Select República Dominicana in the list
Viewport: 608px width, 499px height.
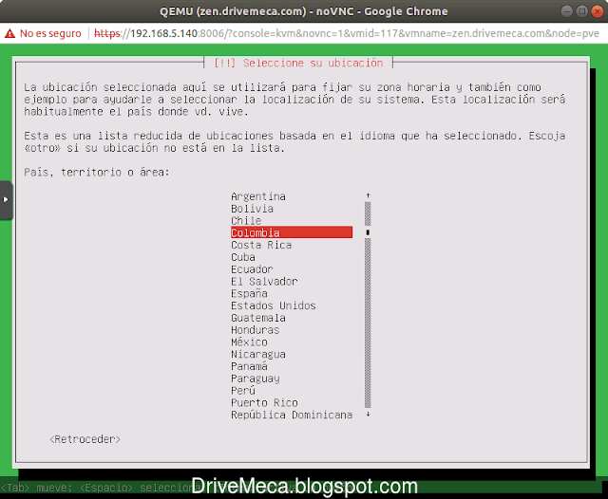pyautogui.click(x=292, y=415)
